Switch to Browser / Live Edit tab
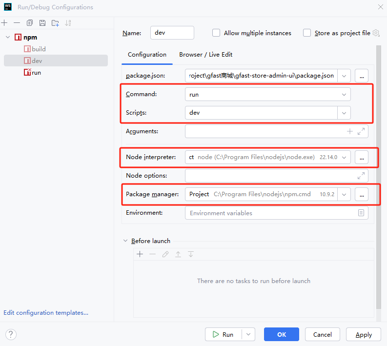387x346 pixels. (205, 55)
